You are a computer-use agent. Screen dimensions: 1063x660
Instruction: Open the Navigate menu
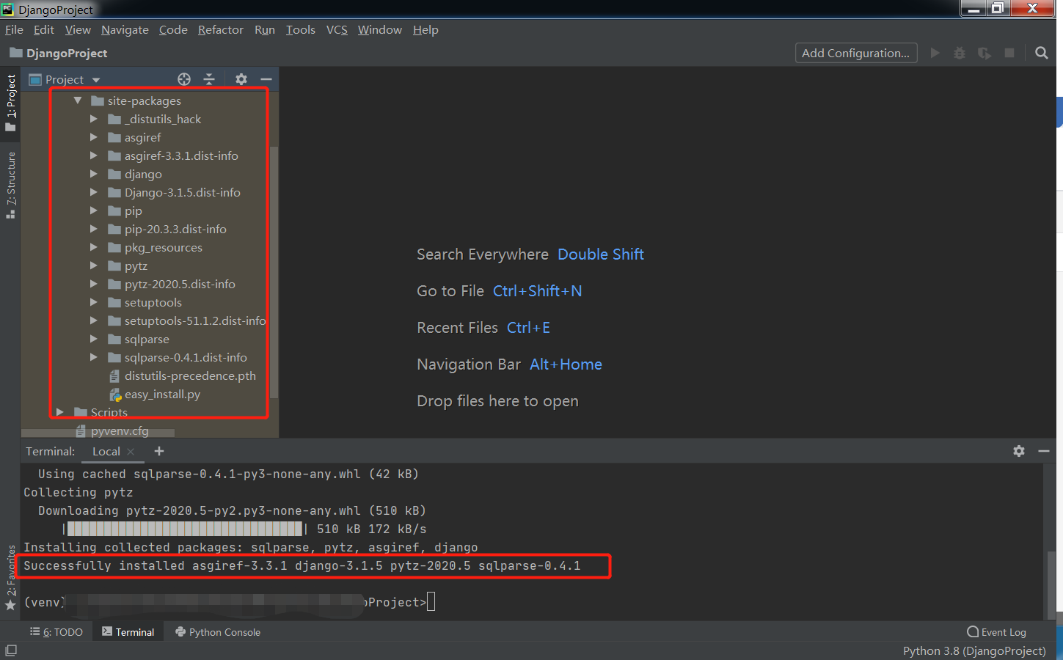tap(125, 29)
